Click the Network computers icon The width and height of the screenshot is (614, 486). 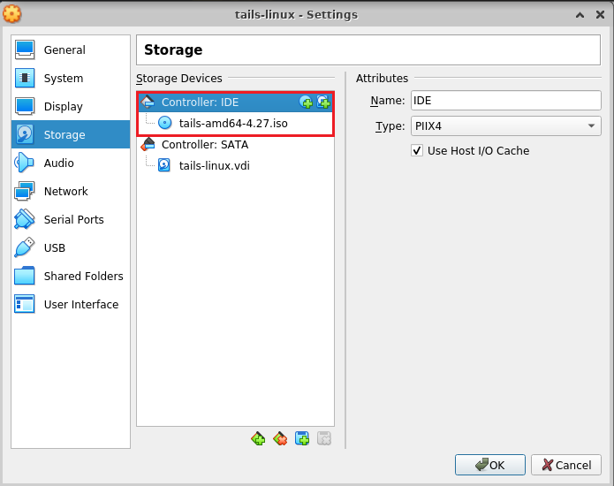click(x=25, y=191)
